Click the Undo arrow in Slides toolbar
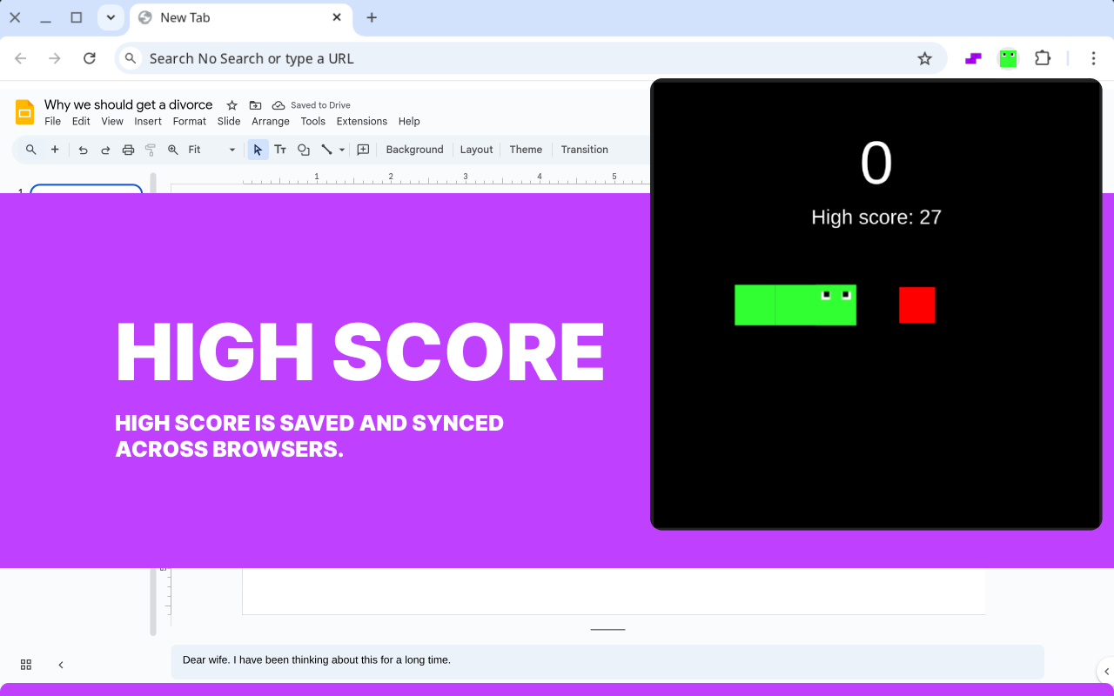 (x=83, y=150)
